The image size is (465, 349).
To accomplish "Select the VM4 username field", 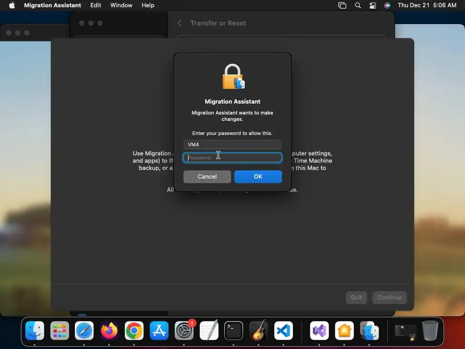I will coord(232,145).
